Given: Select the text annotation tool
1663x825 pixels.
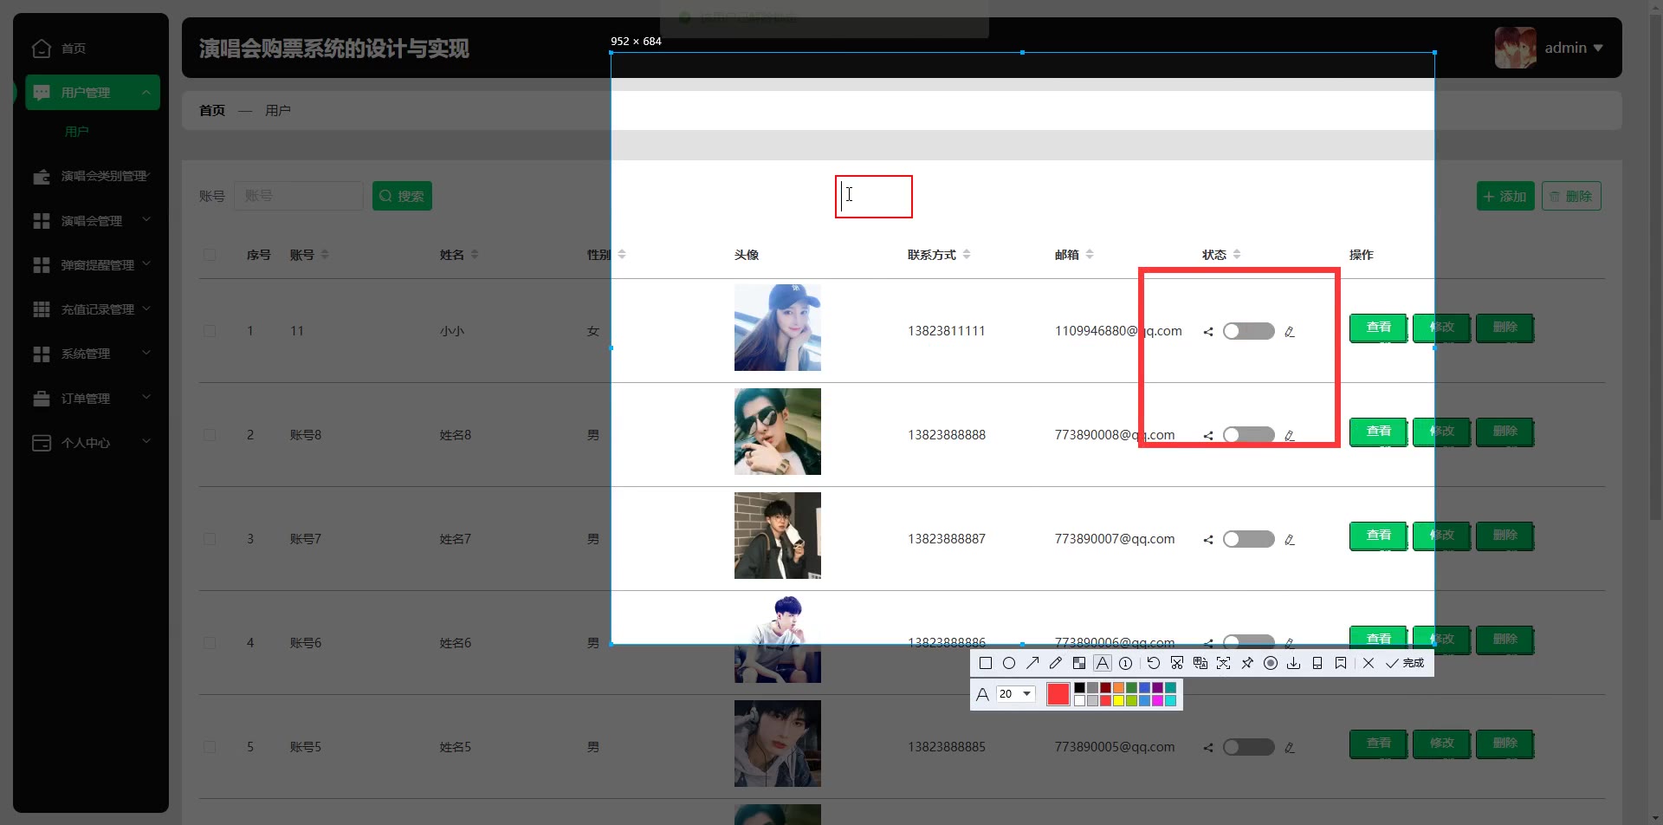Looking at the screenshot, I should (1103, 663).
